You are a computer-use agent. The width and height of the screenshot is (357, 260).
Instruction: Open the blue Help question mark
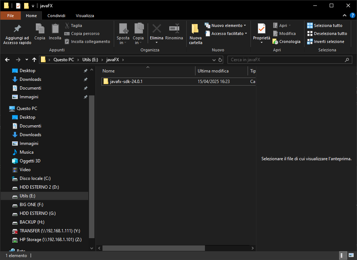pyautogui.click(x=352, y=15)
